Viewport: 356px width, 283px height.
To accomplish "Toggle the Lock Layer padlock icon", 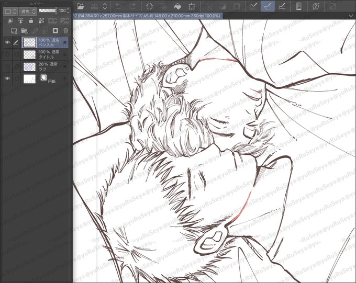I will tap(31, 21).
